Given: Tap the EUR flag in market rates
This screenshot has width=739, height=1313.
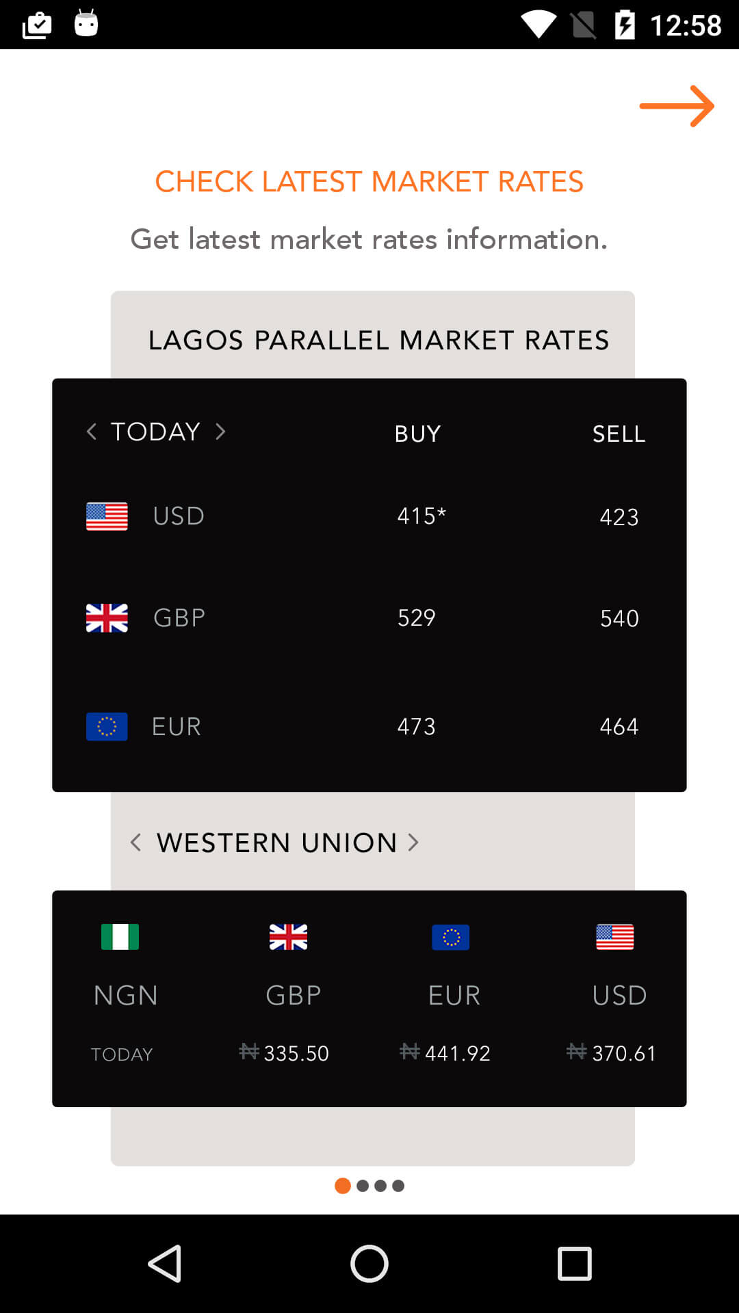Looking at the screenshot, I should pos(107,726).
